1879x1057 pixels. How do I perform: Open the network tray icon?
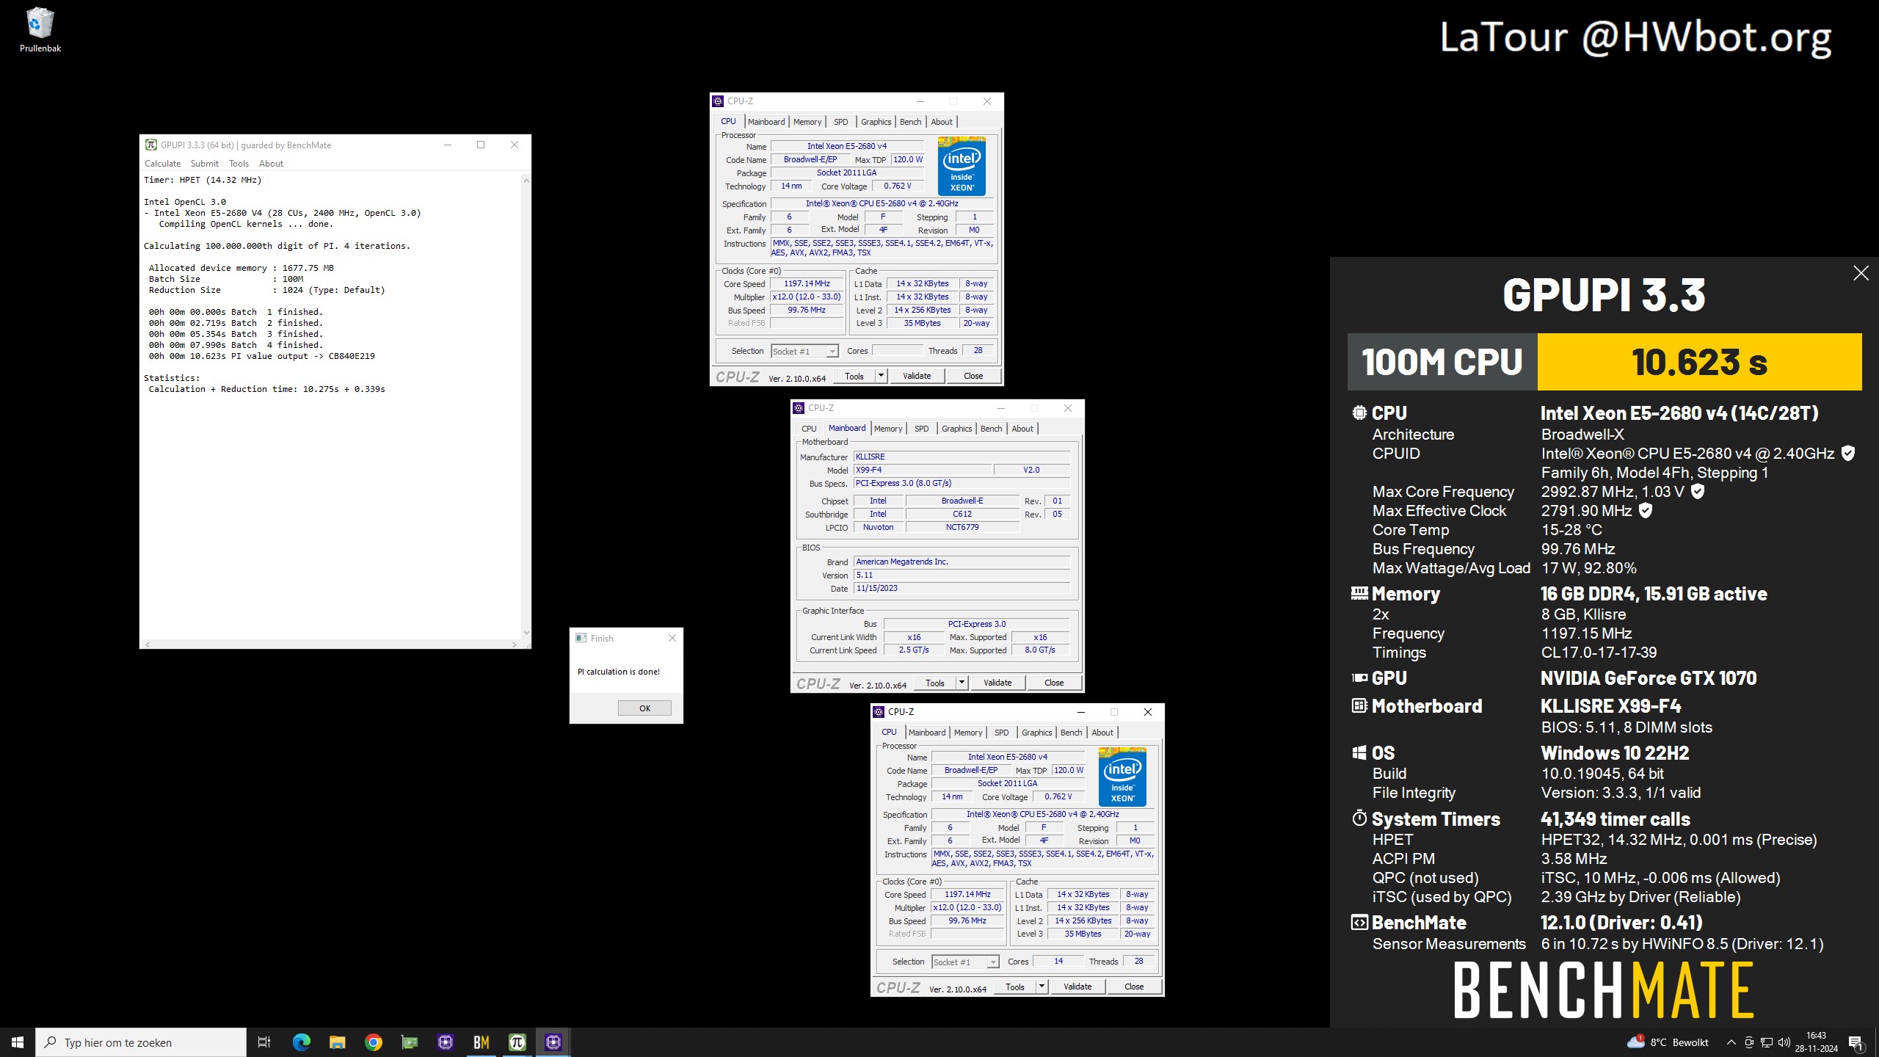(1767, 1042)
